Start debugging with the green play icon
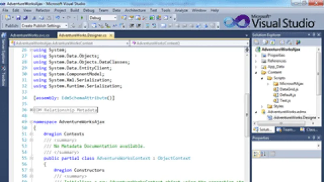 [82, 18]
